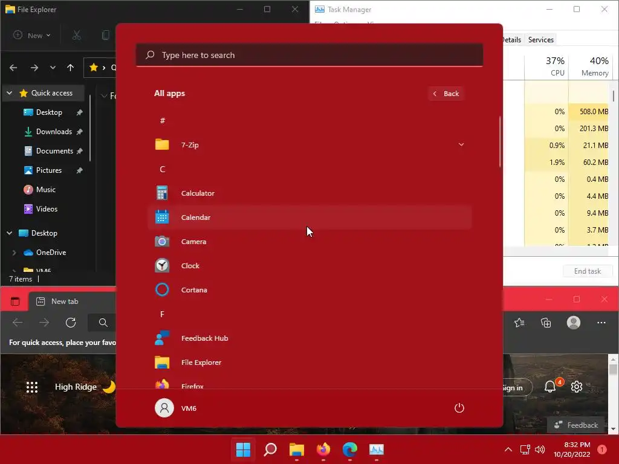619x464 pixels.
Task: Sort by CPU column in Task Manager
Action: point(546,67)
